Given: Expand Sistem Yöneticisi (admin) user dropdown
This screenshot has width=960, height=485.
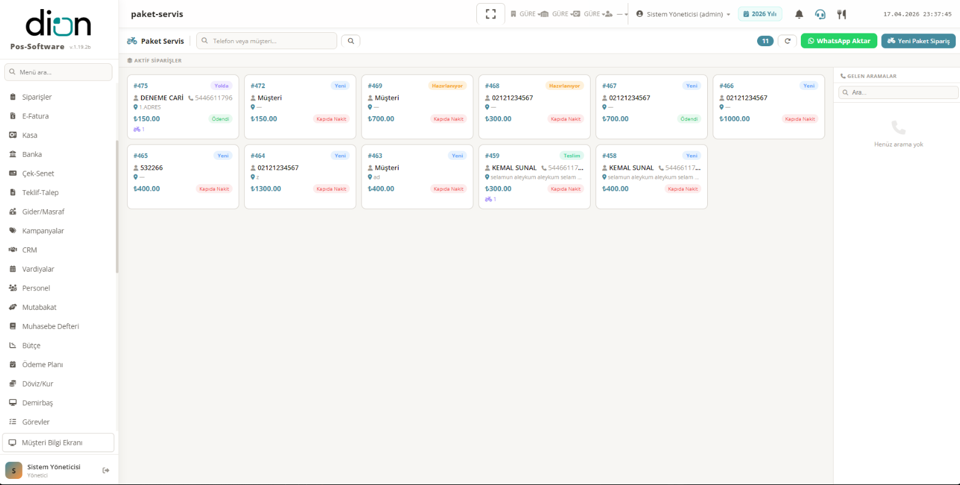Looking at the screenshot, I should pyautogui.click(x=684, y=14).
